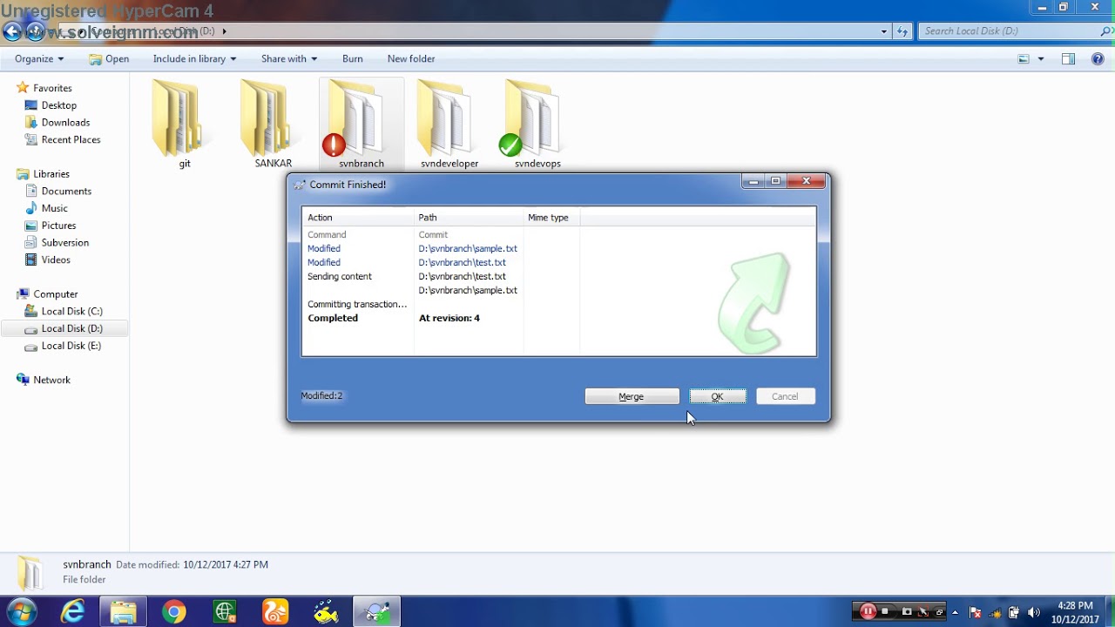Click the 'At revision: 4' text
Screen dimensions: 1115x627
click(x=449, y=318)
